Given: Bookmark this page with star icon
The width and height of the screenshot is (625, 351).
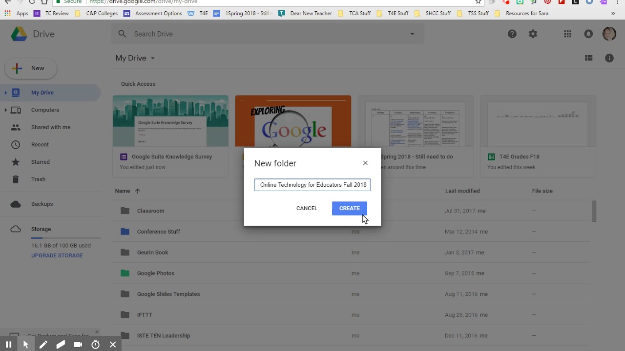Looking at the screenshot, I should coord(479,2).
